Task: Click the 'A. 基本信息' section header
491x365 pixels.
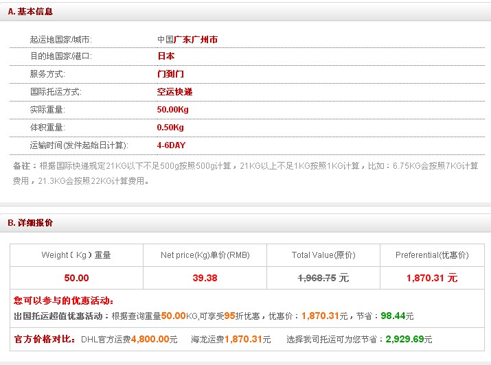Action: tap(30, 12)
